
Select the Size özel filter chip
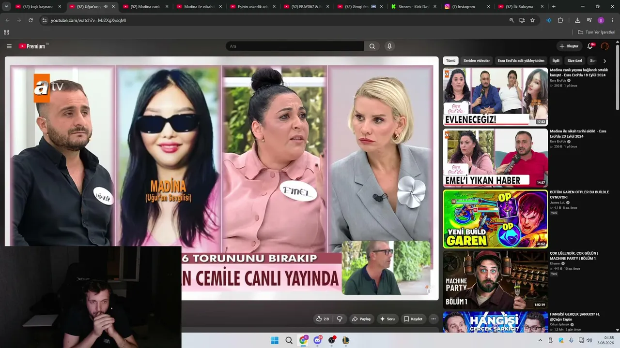click(575, 61)
